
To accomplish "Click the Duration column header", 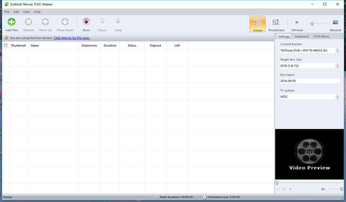I will (110, 45).
